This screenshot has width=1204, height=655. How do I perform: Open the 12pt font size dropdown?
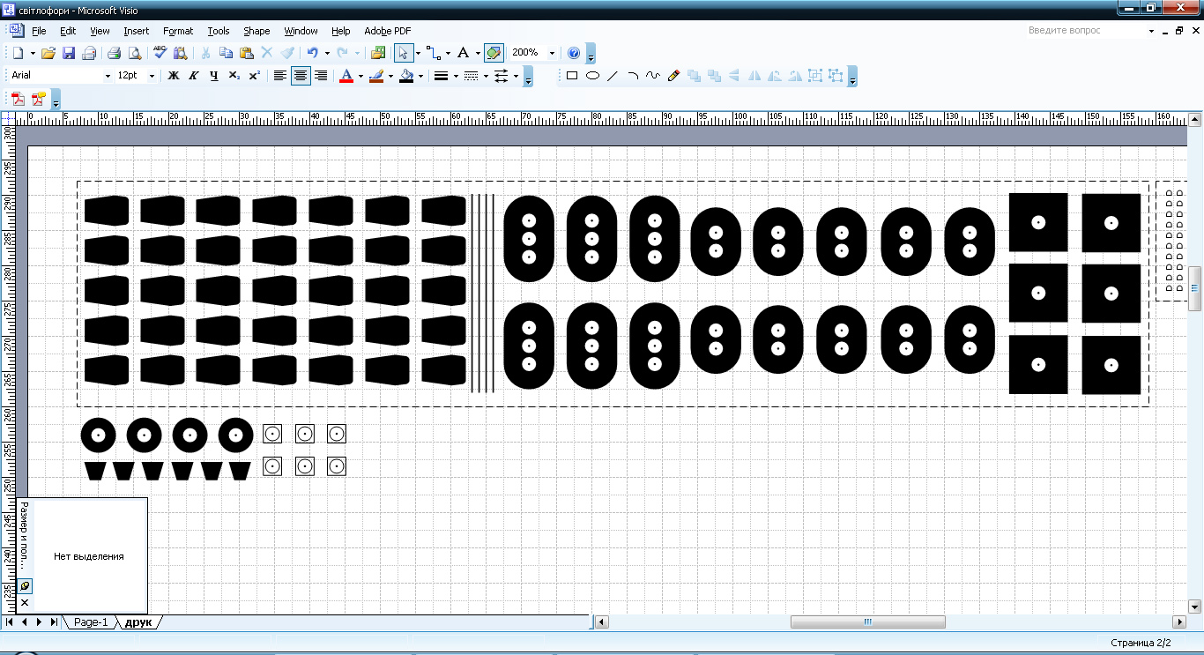[152, 76]
